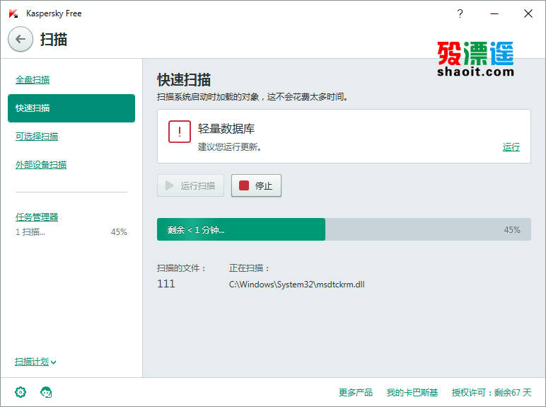
Task: Open support via the face icon
Action: click(x=46, y=392)
